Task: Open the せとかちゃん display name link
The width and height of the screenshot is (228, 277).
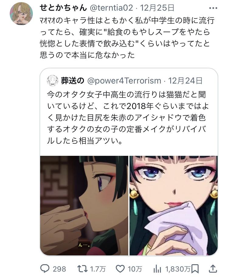Action: point(63,8)
